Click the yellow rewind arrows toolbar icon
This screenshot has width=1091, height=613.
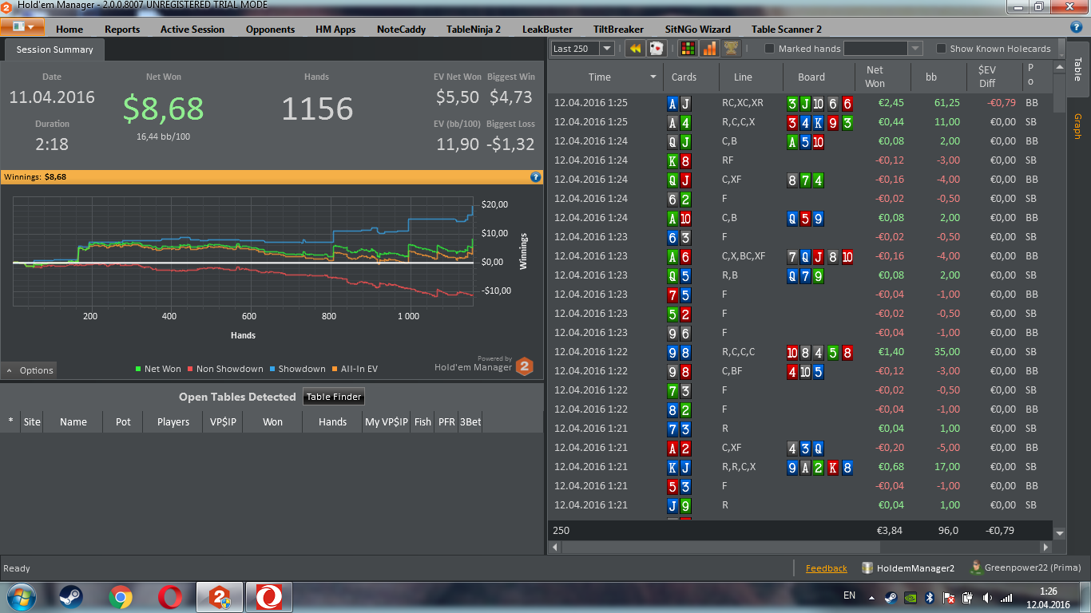(635, 49)
